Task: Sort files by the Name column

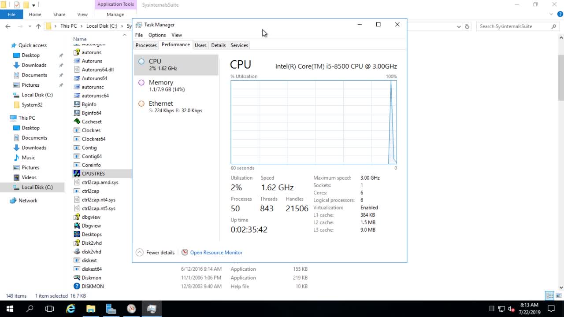Action: [x=80, y=39]
